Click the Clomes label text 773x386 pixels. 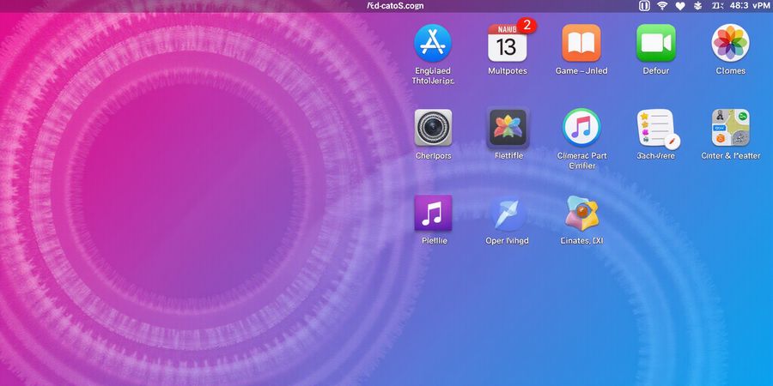[731, 71]
